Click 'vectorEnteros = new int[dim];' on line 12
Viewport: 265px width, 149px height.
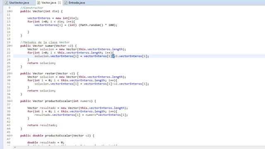coord(53,18)
